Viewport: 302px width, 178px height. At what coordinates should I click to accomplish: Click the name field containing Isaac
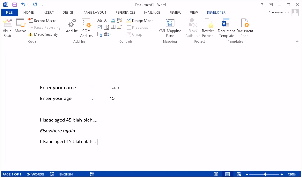coord(115,88)
